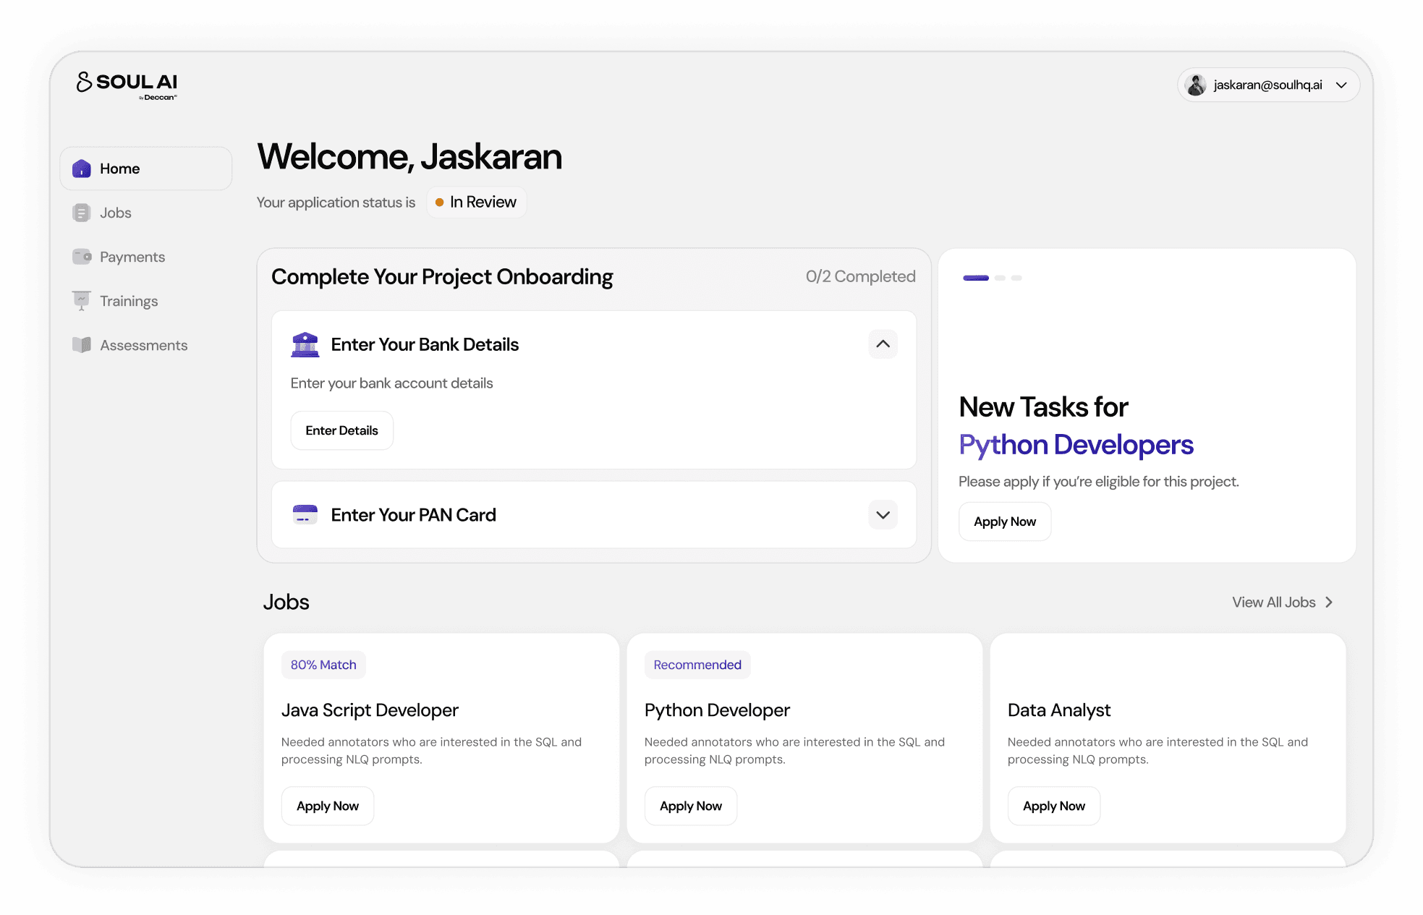The height and width of the screenshot is (915, 1423).
Task: Click the bank building icon
Action: (x=305, y=345)
